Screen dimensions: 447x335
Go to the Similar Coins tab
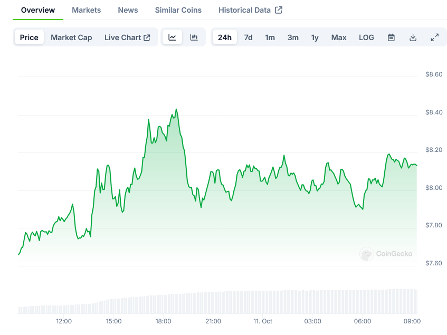click(x=178, y=10)
